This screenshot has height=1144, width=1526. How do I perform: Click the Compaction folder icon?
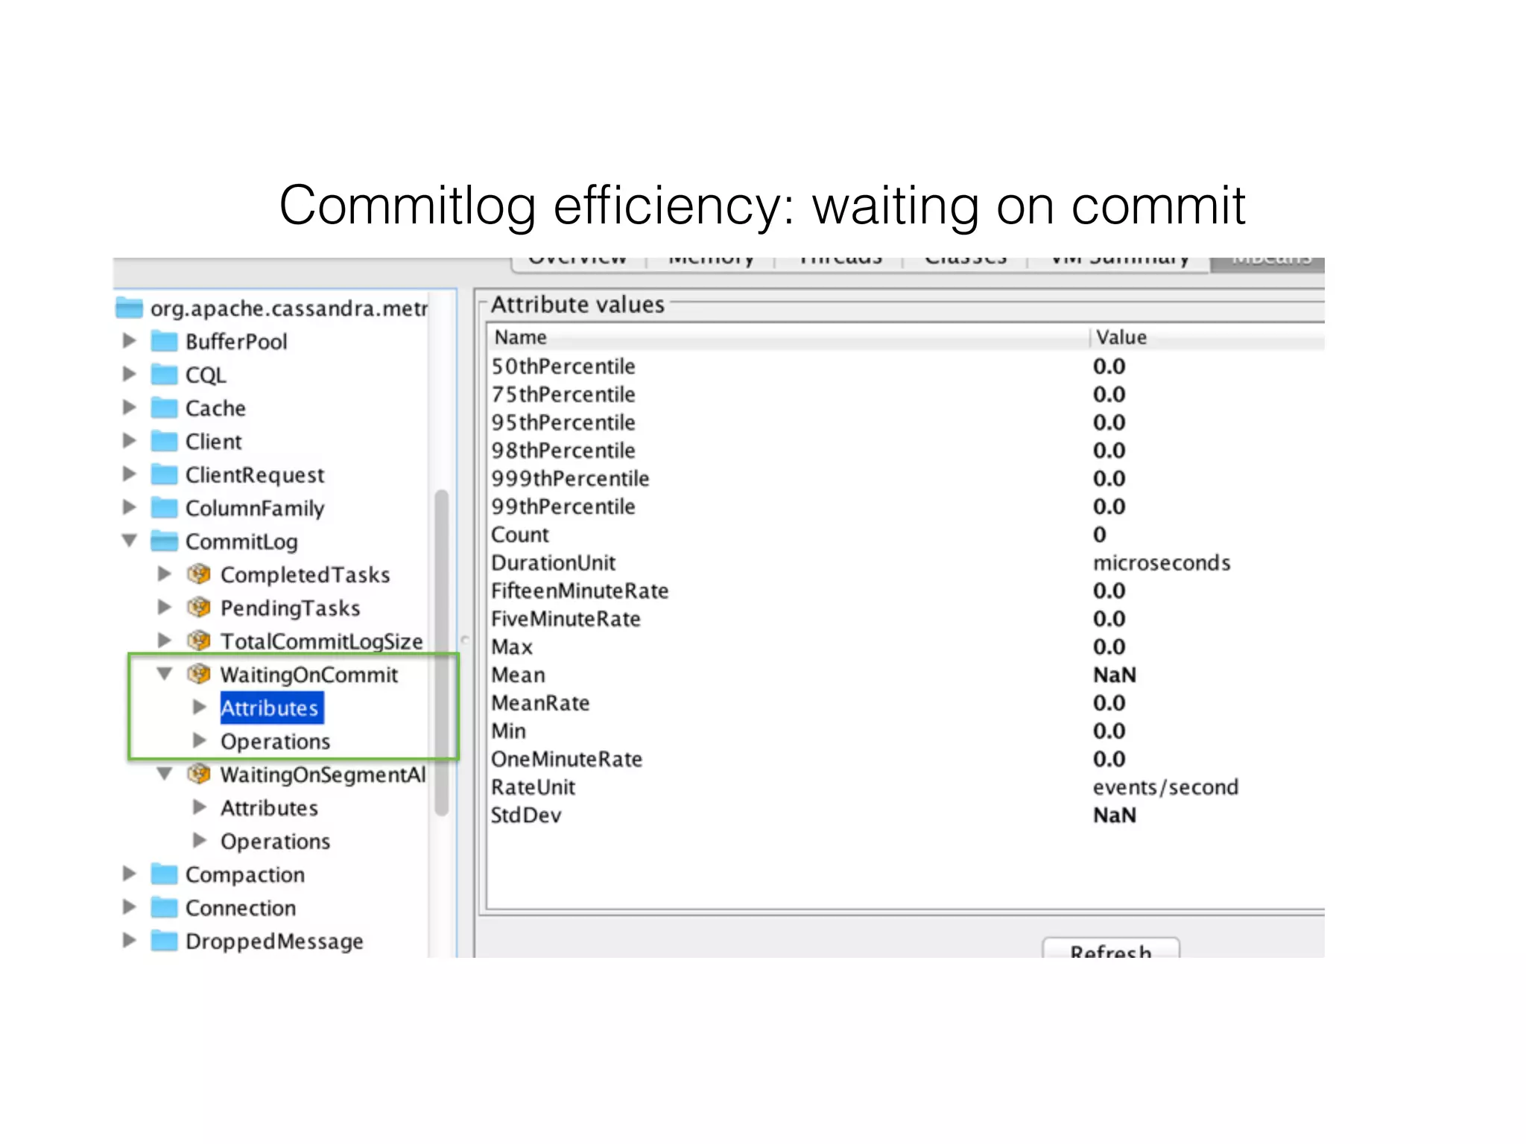pyautogui.click(x=164, y=874)
